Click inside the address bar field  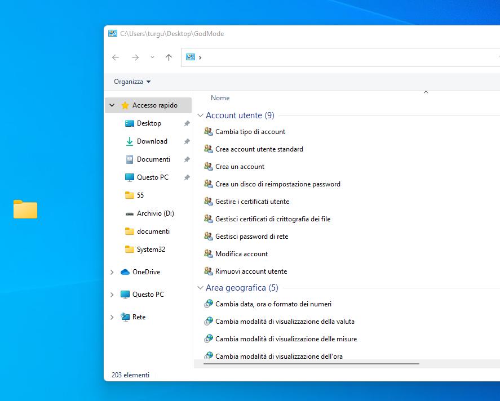pyautogui.click(x=338, y=57)
